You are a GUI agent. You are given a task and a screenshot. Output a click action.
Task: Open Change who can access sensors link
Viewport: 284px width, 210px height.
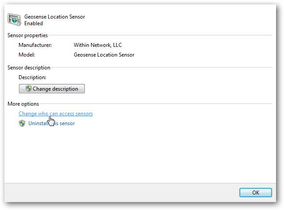(56, 114)
